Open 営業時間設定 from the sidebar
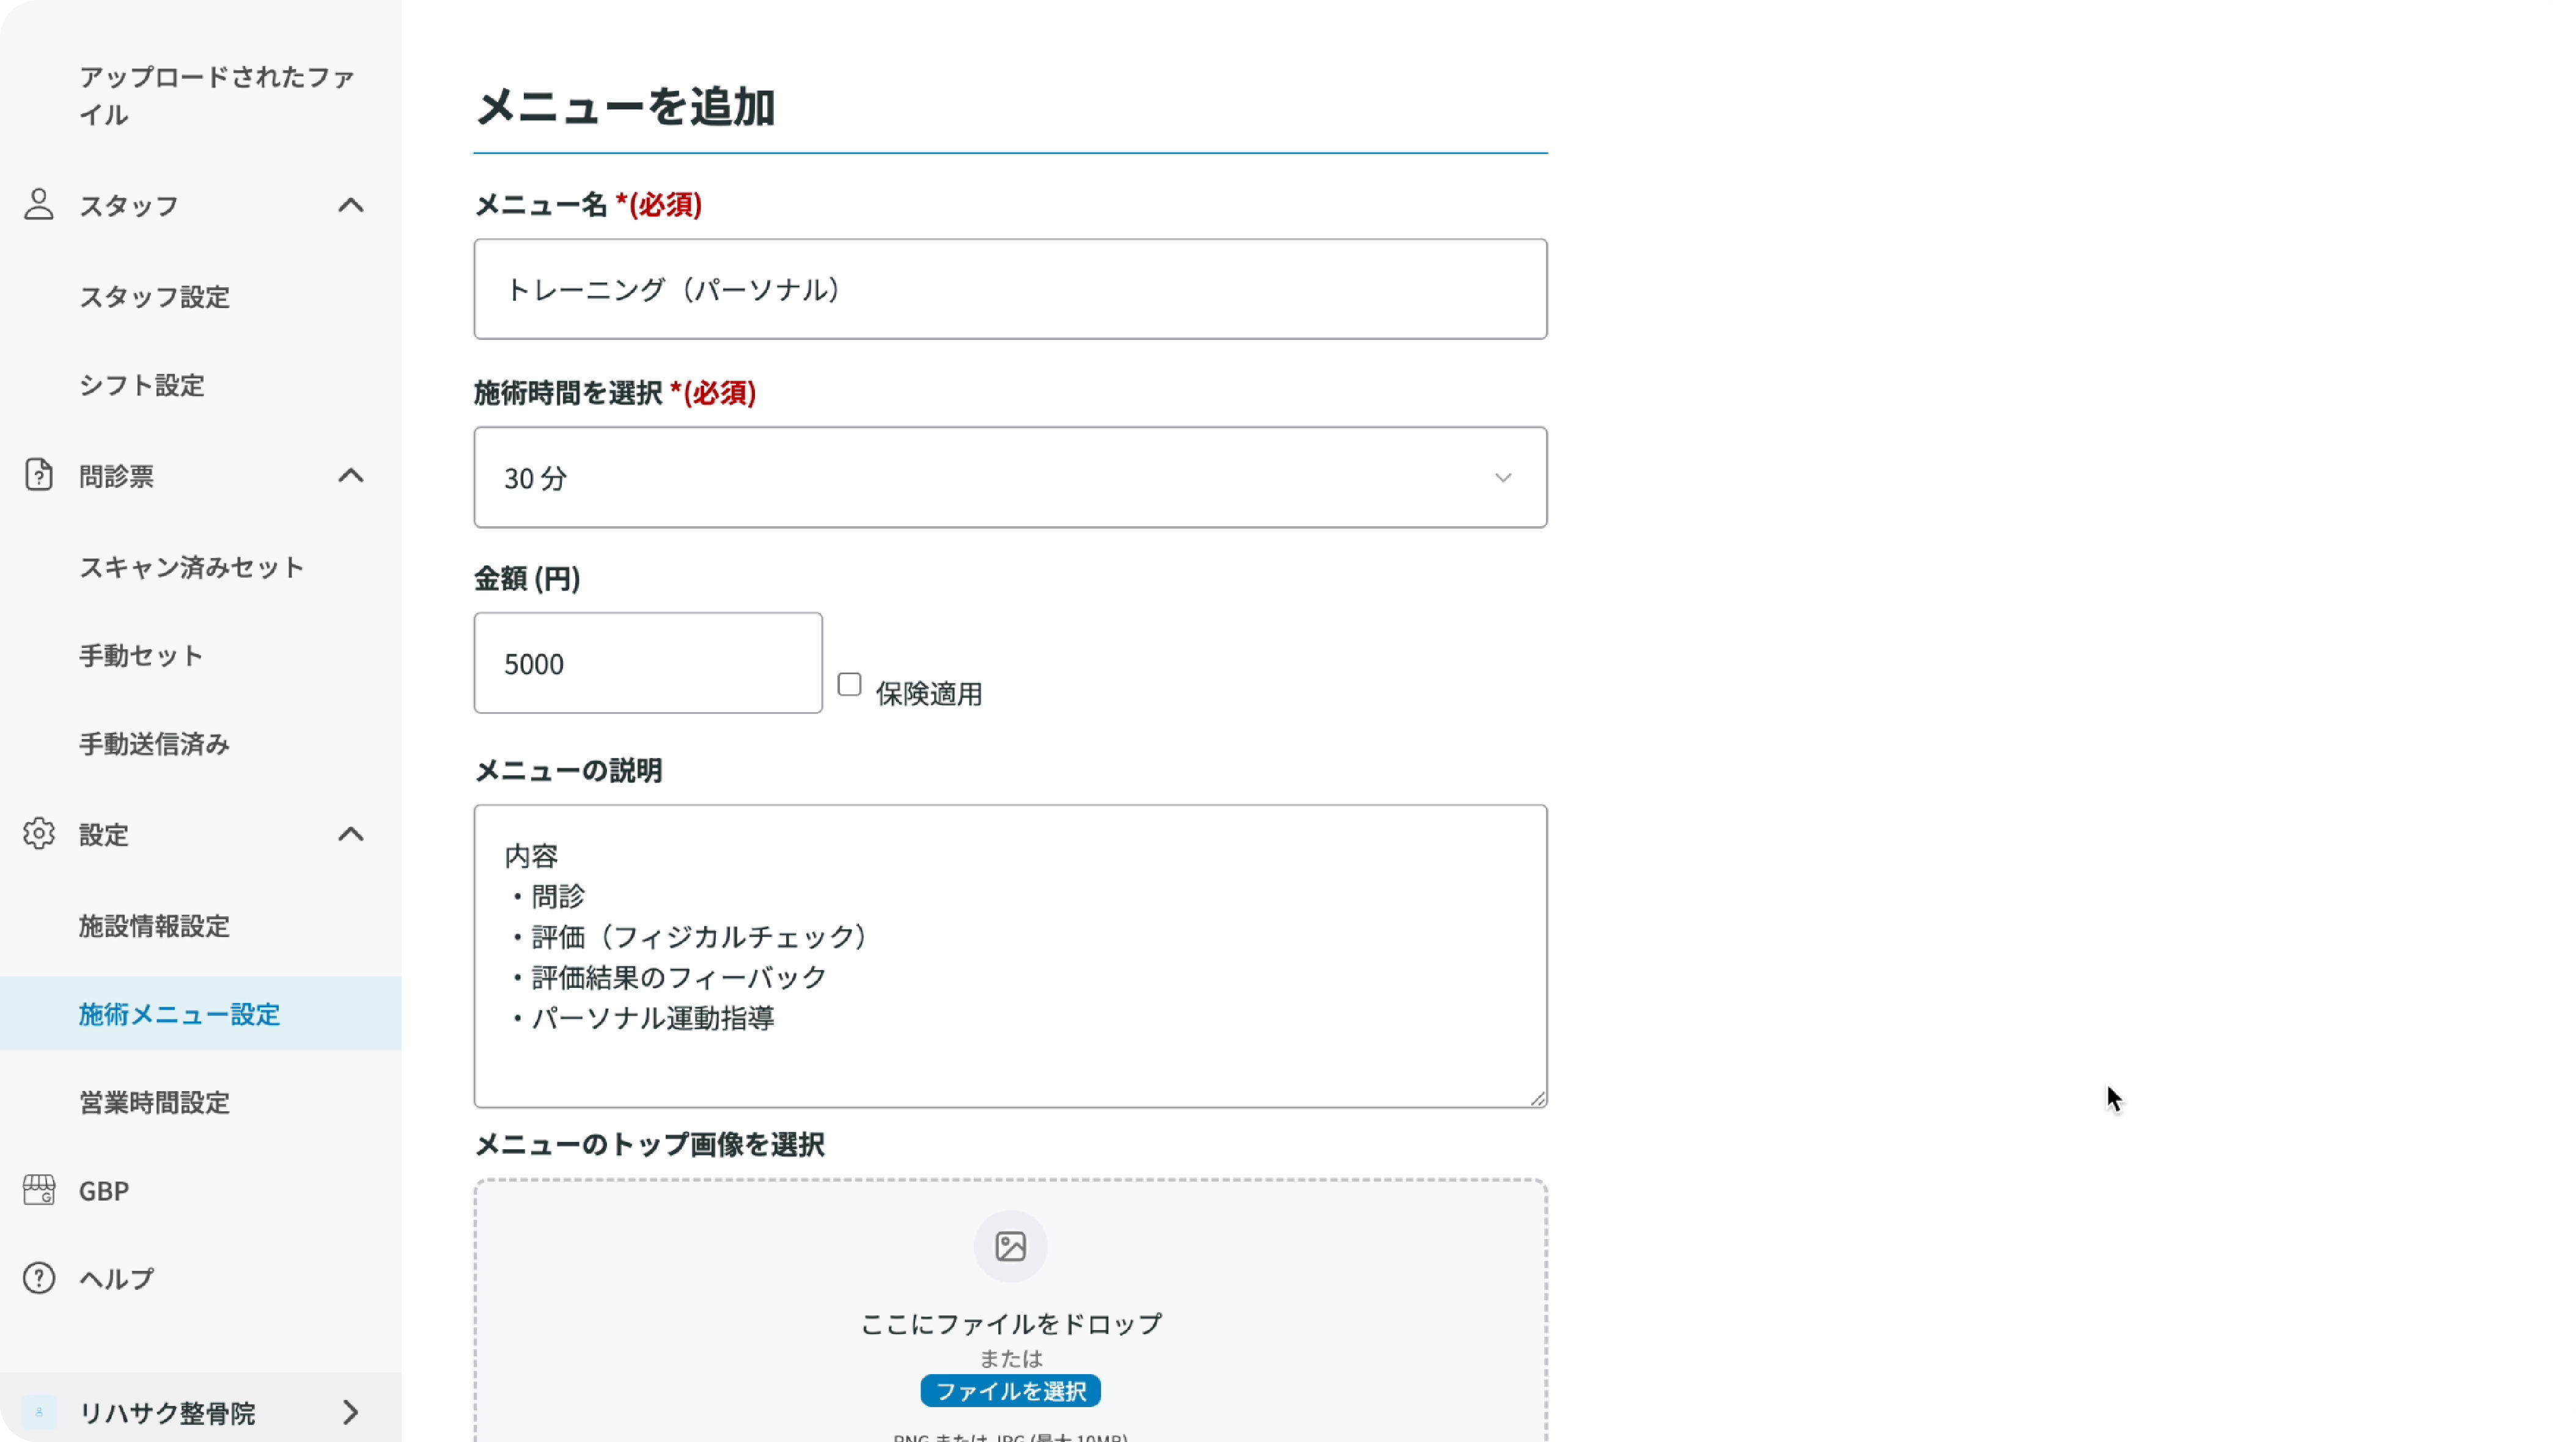The width and height of the screenshot is (2576, 1442). point(154,1102)
